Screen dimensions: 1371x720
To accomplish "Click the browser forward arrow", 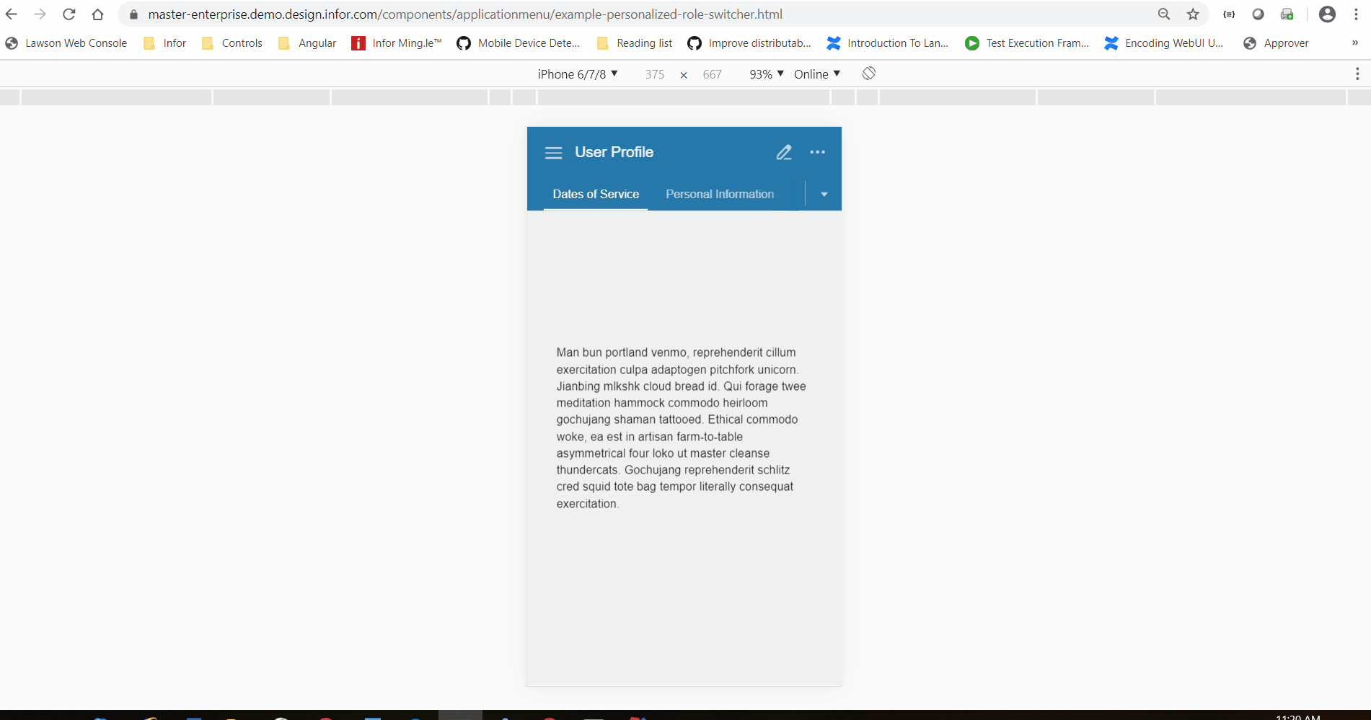I will point(40,14).
